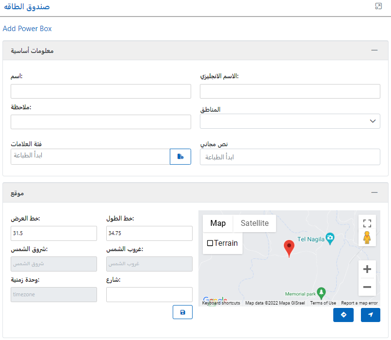Collapse the موقع section
The width and height of the screenshot is (391, 340).
374,193
